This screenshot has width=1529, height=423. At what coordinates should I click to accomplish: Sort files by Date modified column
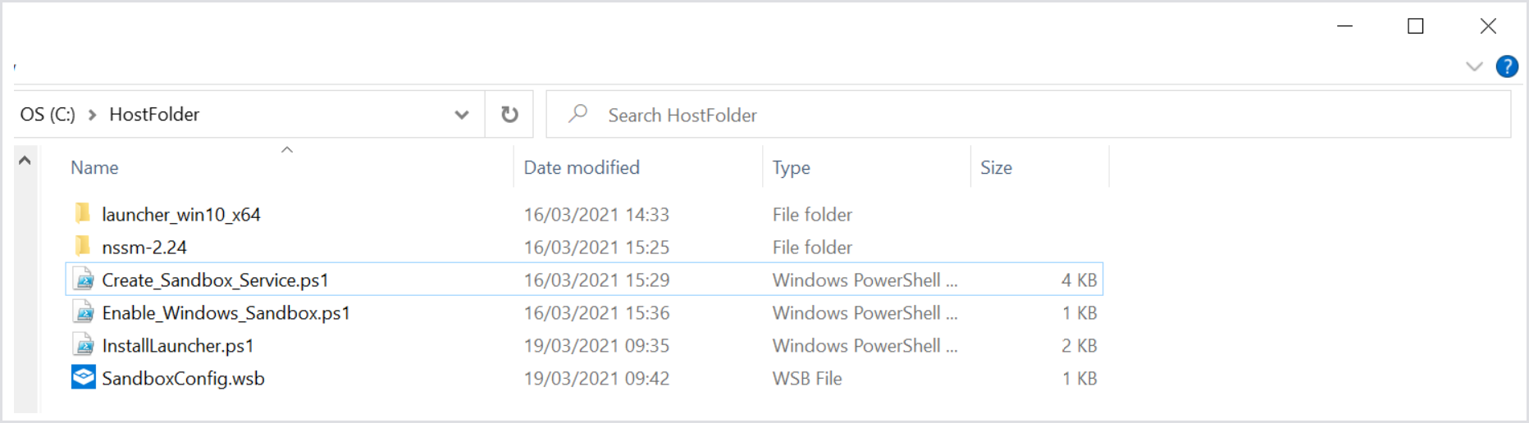click(582, 168)
